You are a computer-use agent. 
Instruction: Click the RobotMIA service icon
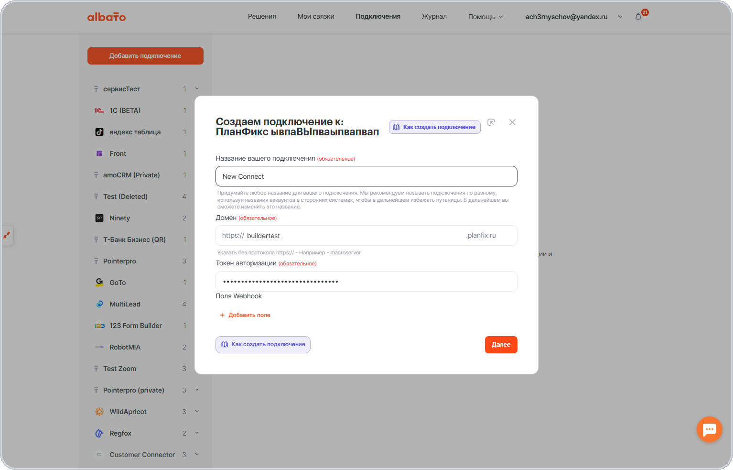point(99,347)
